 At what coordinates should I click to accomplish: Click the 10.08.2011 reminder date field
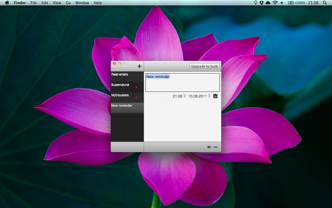(198, 96)
